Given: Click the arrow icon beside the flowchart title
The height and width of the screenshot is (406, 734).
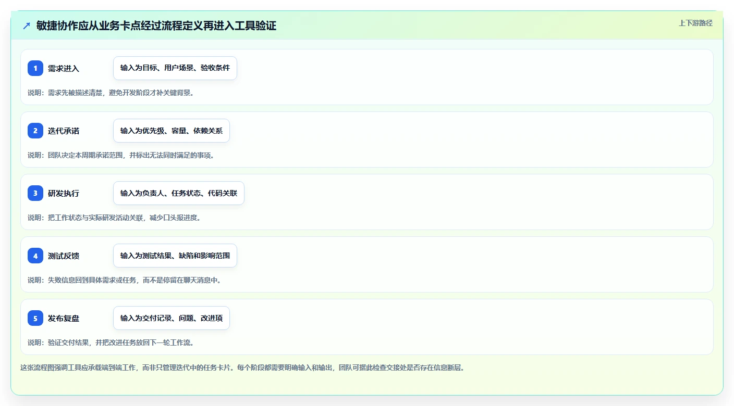Looking at the screenshot, I should point(27,26).
